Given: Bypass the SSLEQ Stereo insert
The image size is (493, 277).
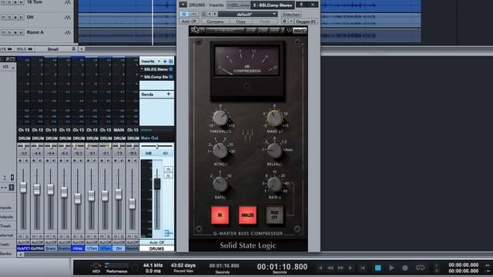Looking at the screenshot, I should tap(171, 69).
